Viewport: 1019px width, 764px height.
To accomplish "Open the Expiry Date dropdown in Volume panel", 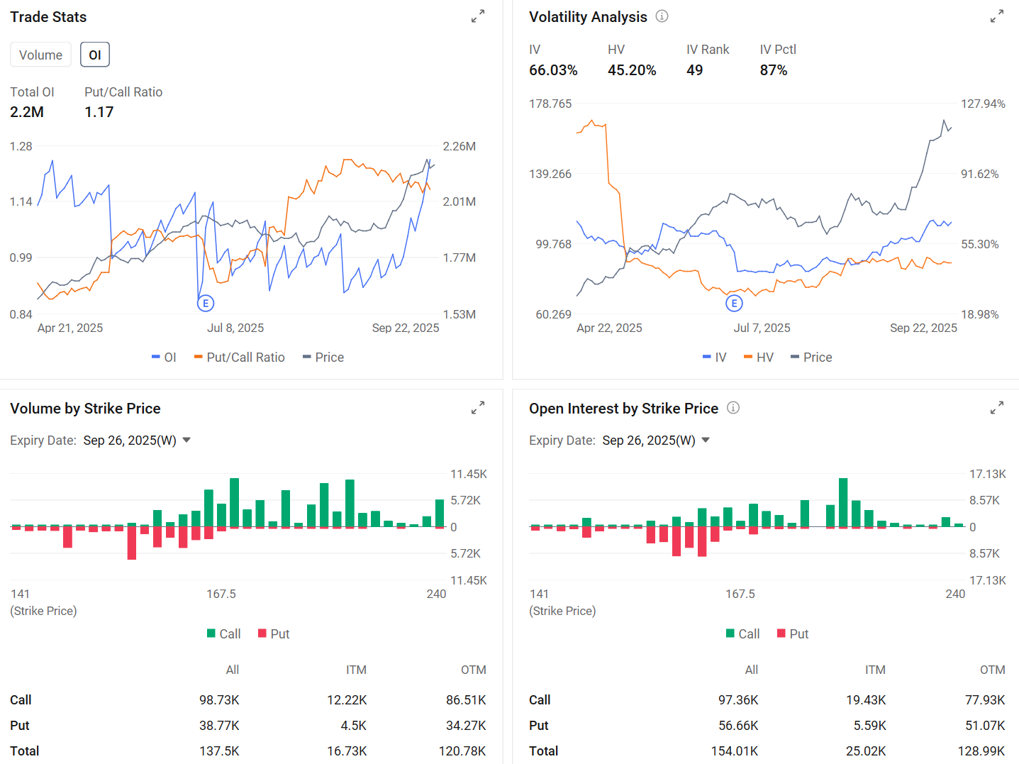I will tap(137, 440).
